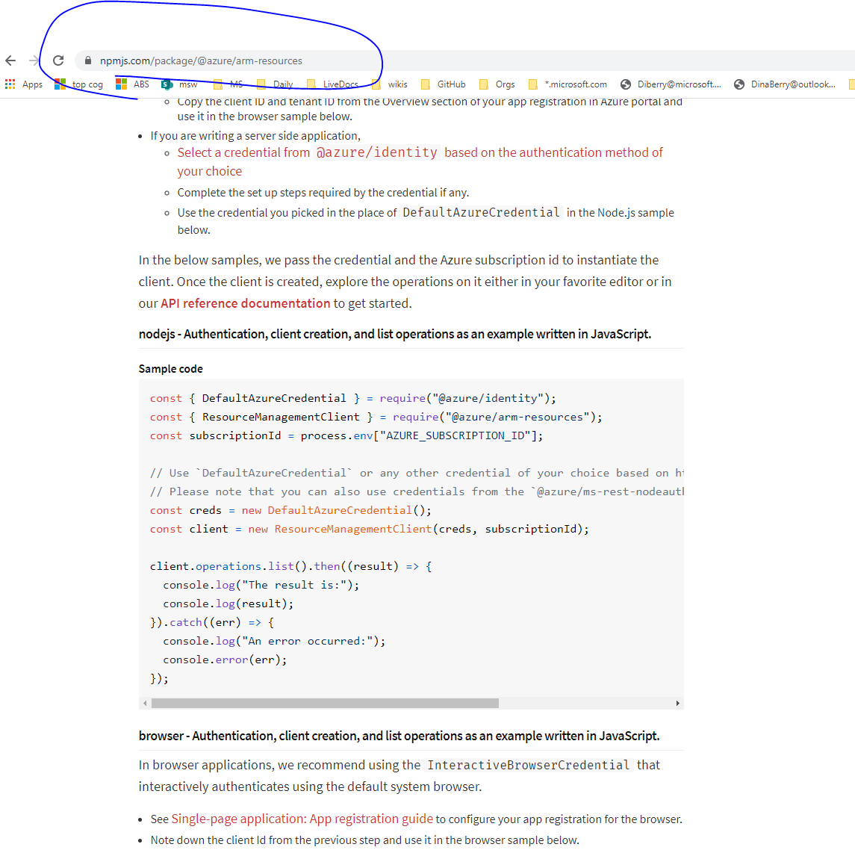
Task: Click the DefaultAzureCredential inline code text
Action: tap(481, 212)
